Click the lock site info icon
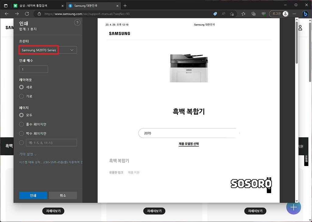This screenshot has width=312, height=222. pos(39,14)
